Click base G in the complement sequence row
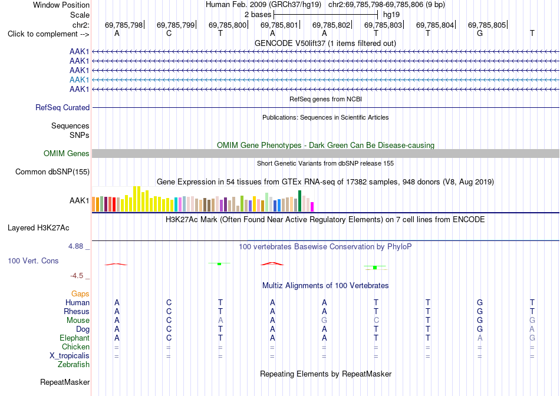Screen dimensions: 560x396 click(x=480, y=33)
